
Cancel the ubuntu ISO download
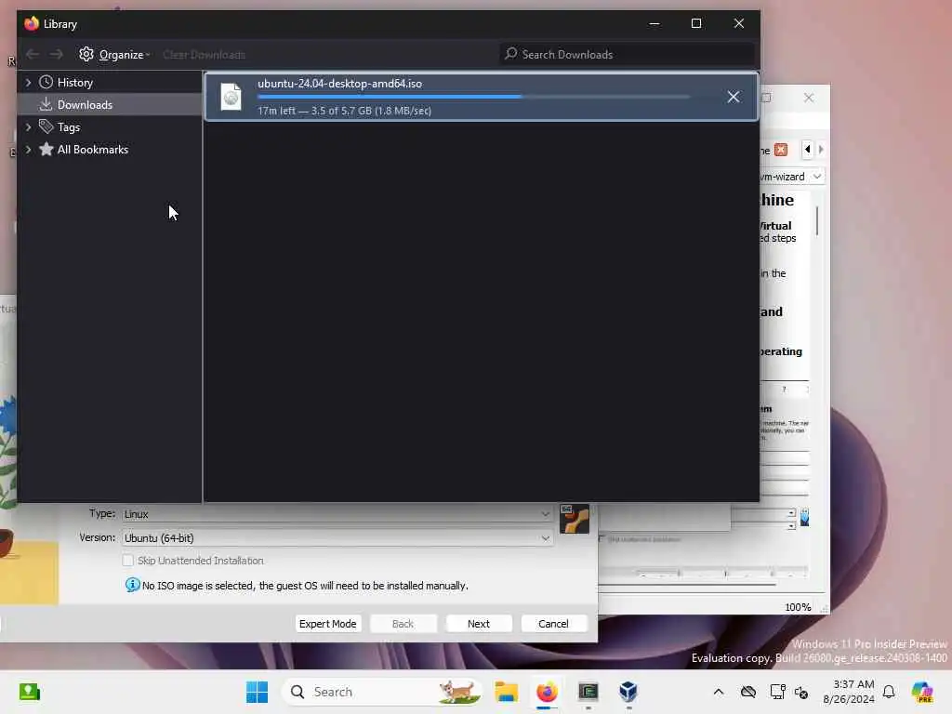click(734, 97)
